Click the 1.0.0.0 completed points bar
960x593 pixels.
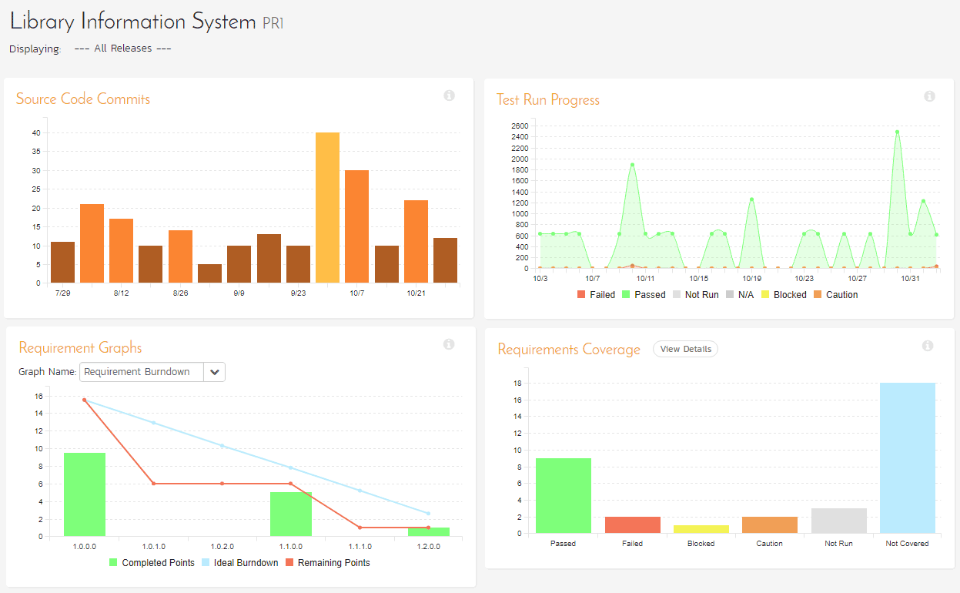click(x=85, y=494)
